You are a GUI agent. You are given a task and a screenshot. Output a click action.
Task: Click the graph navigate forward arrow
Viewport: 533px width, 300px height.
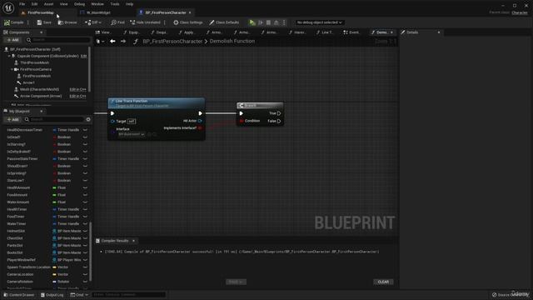(x=123, y=41)
